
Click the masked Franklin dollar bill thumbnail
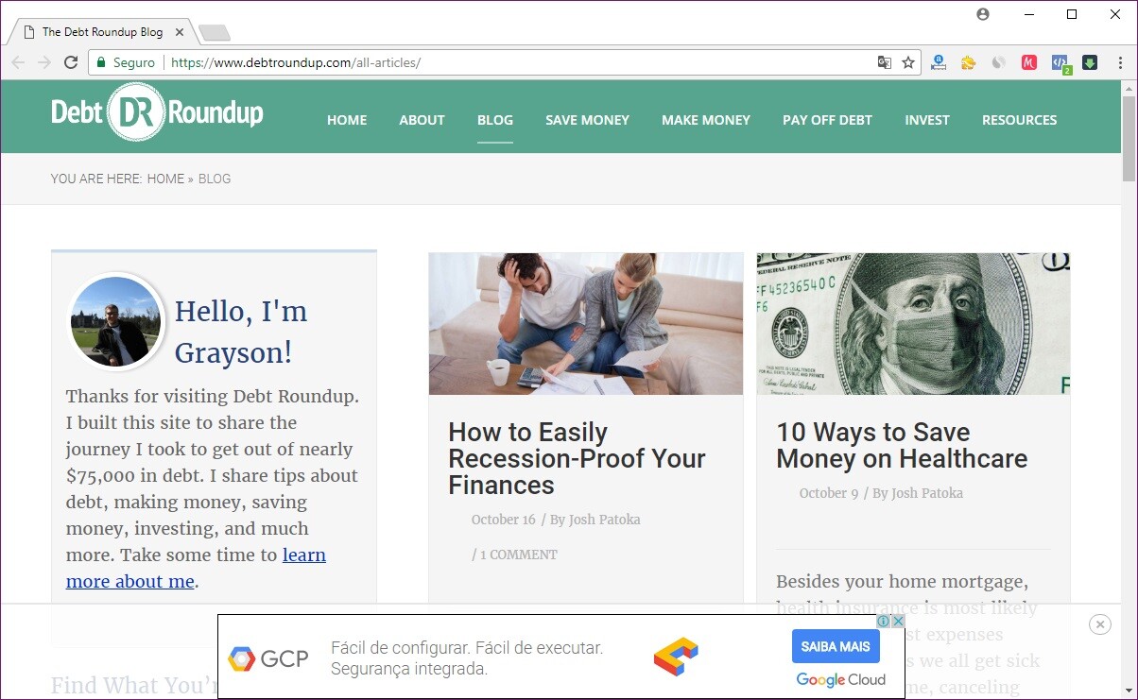point(913,324)
